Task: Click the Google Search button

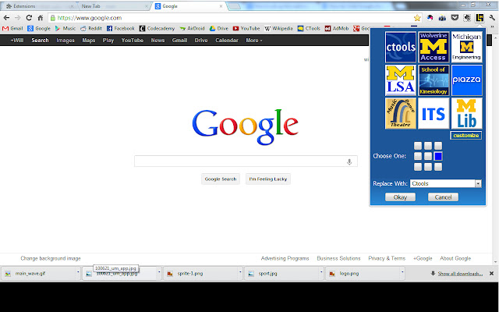Action: pyautogui.click(x=221, y=179)
